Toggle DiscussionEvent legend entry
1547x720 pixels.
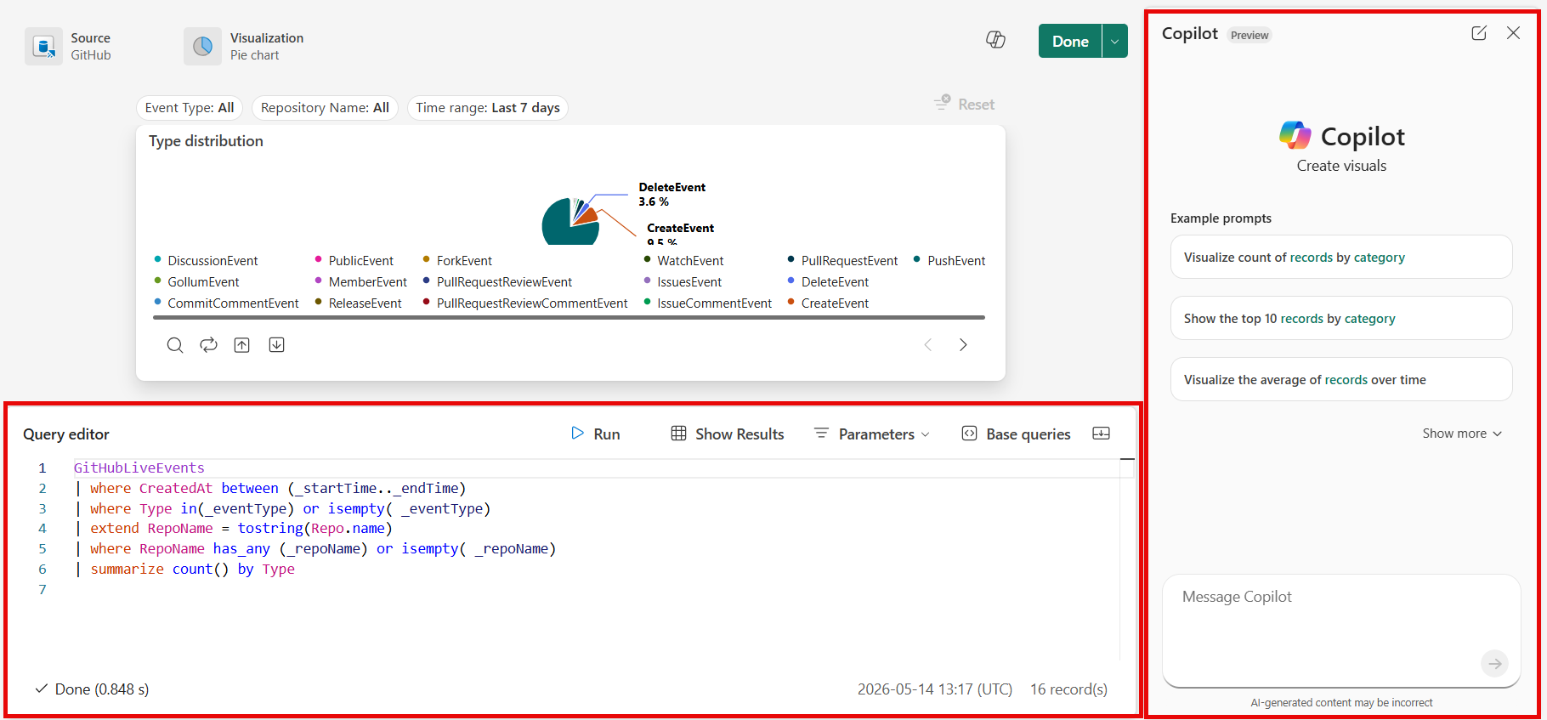click(x=206, y=261)
